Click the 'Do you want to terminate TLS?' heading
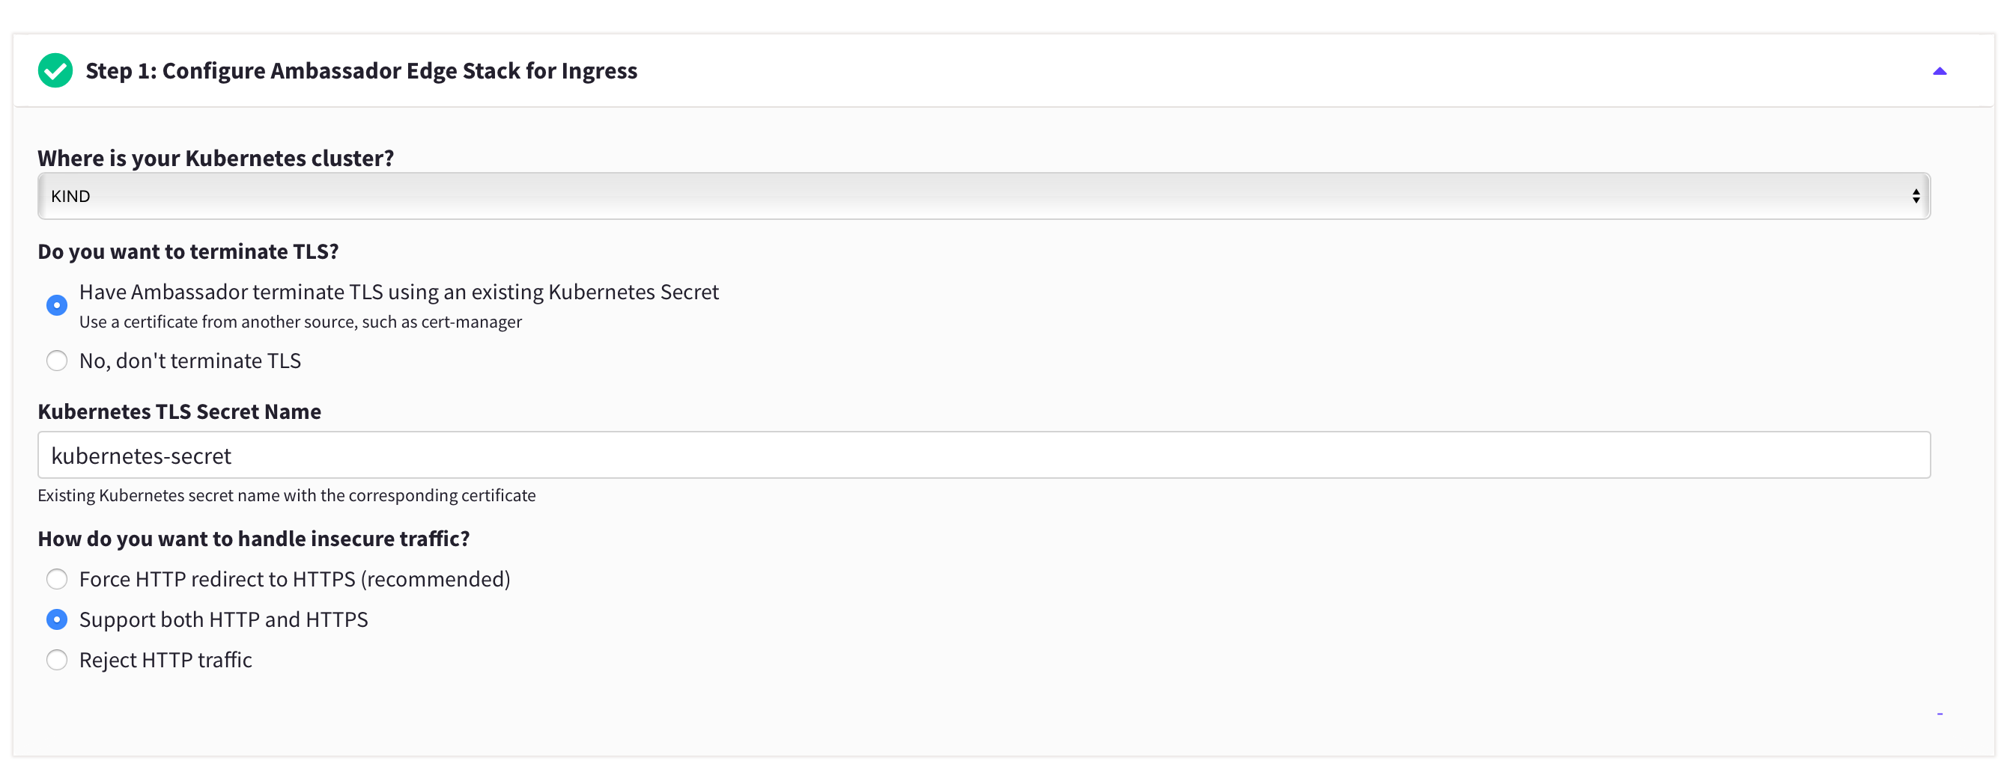The image size is (2007, 781). 188,251
